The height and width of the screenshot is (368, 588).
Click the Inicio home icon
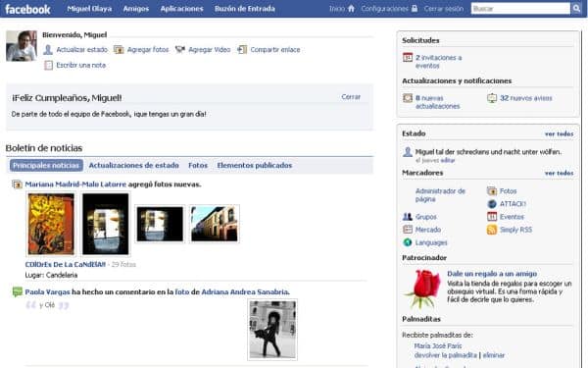(x=351, y=8)
